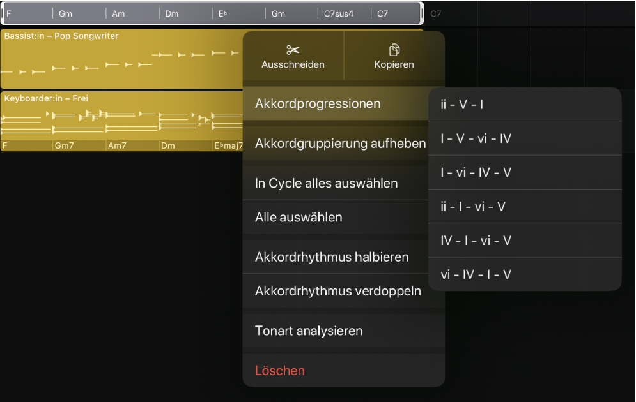Select In Cycle alles auswählen
Screen dimensions: 636x402
click(x=326, y=183)
